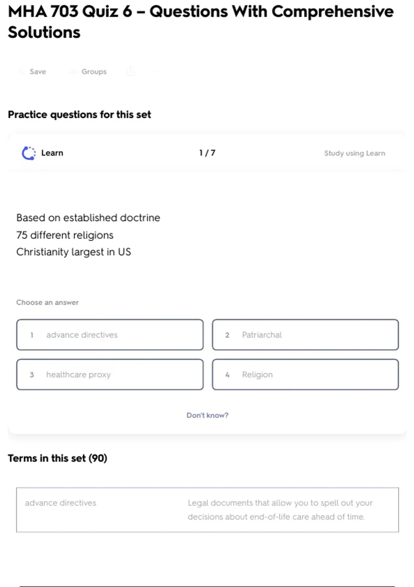Click the MHA 703 Quiz 6 title
This screenshot has width=414, height=587.
coord(200,22)
